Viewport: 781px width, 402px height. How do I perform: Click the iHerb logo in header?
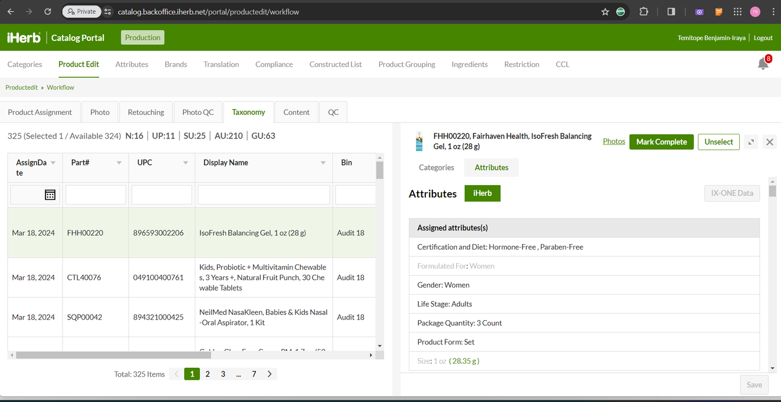24,38
